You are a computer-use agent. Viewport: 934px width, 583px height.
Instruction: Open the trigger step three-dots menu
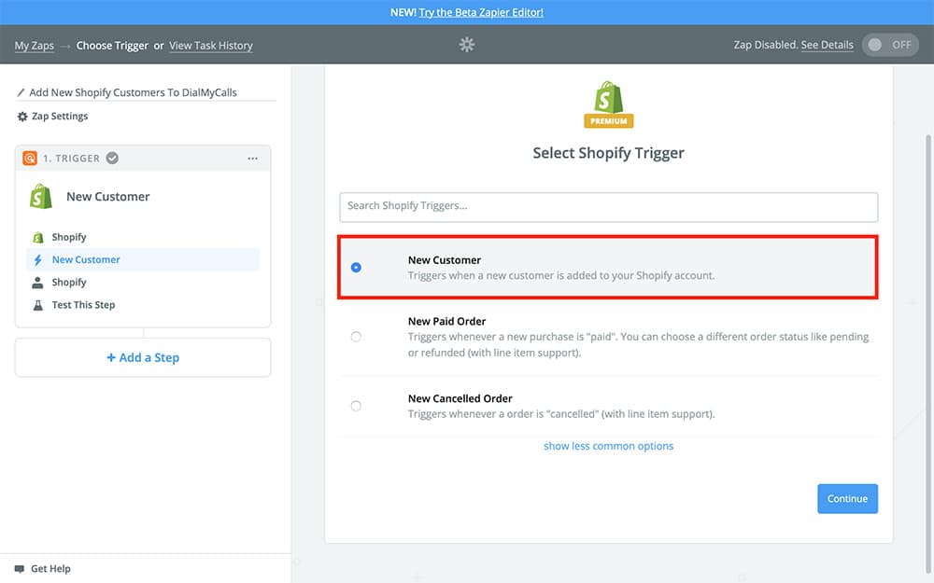pos(252,159)
